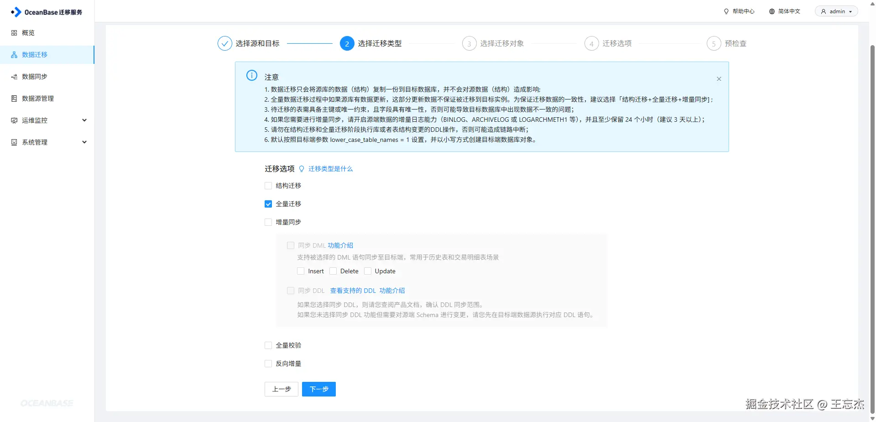The height and width of the screenshot is (422, 876).
Task: Enable the 增量同步 checkbox
Action: point(268,222)
